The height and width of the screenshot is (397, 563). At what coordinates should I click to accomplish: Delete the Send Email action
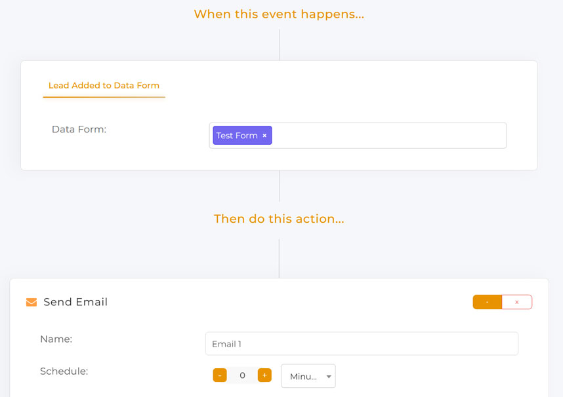(x=517, y=302)
